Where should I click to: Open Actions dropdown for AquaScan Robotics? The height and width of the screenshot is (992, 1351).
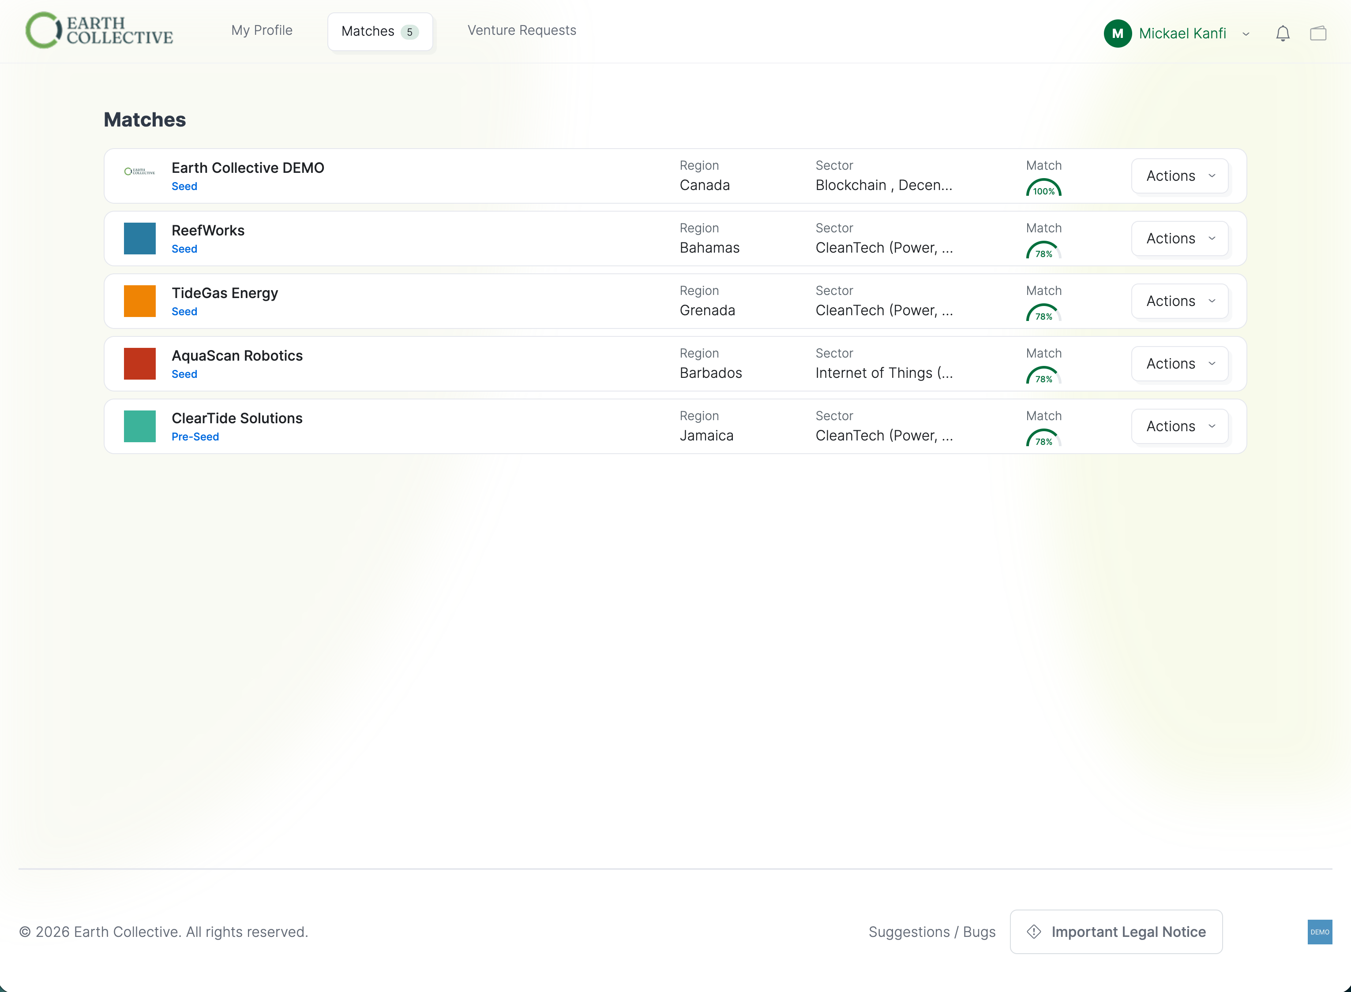click(1180, 364)
